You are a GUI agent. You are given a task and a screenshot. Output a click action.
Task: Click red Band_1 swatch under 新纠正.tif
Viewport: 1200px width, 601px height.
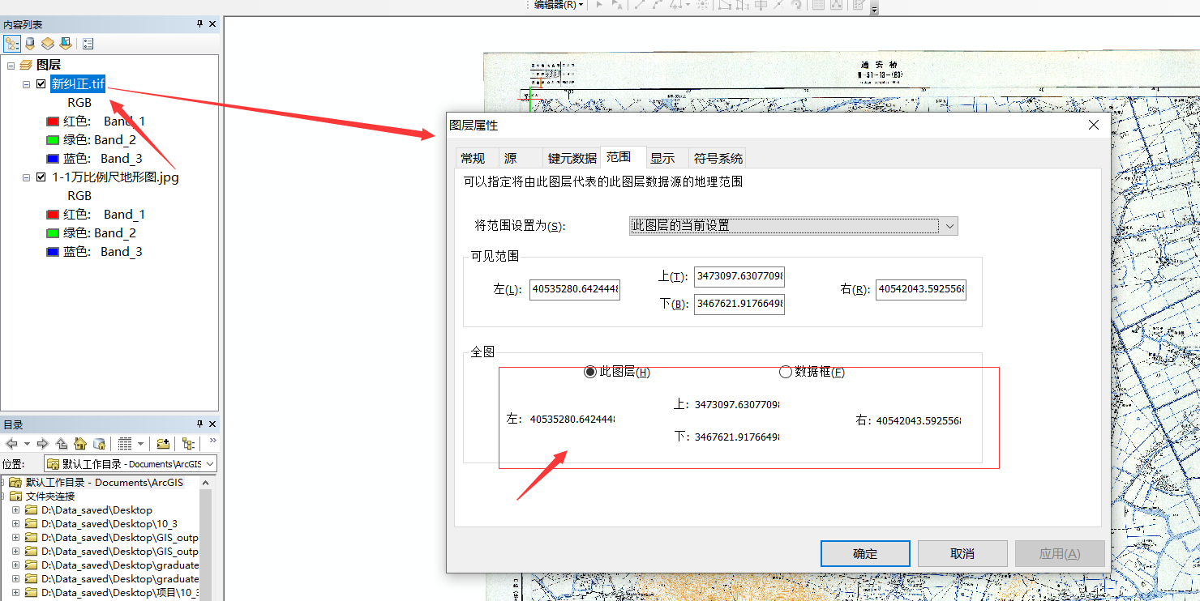coord(53,121)
